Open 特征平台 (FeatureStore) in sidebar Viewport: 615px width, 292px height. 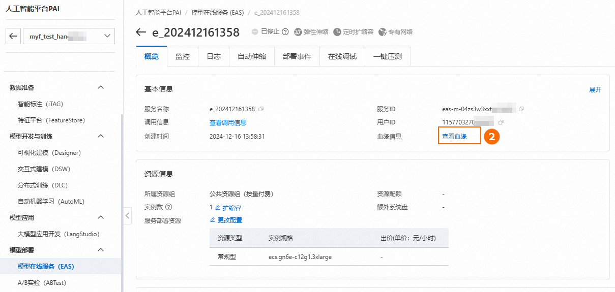[51, 120]
